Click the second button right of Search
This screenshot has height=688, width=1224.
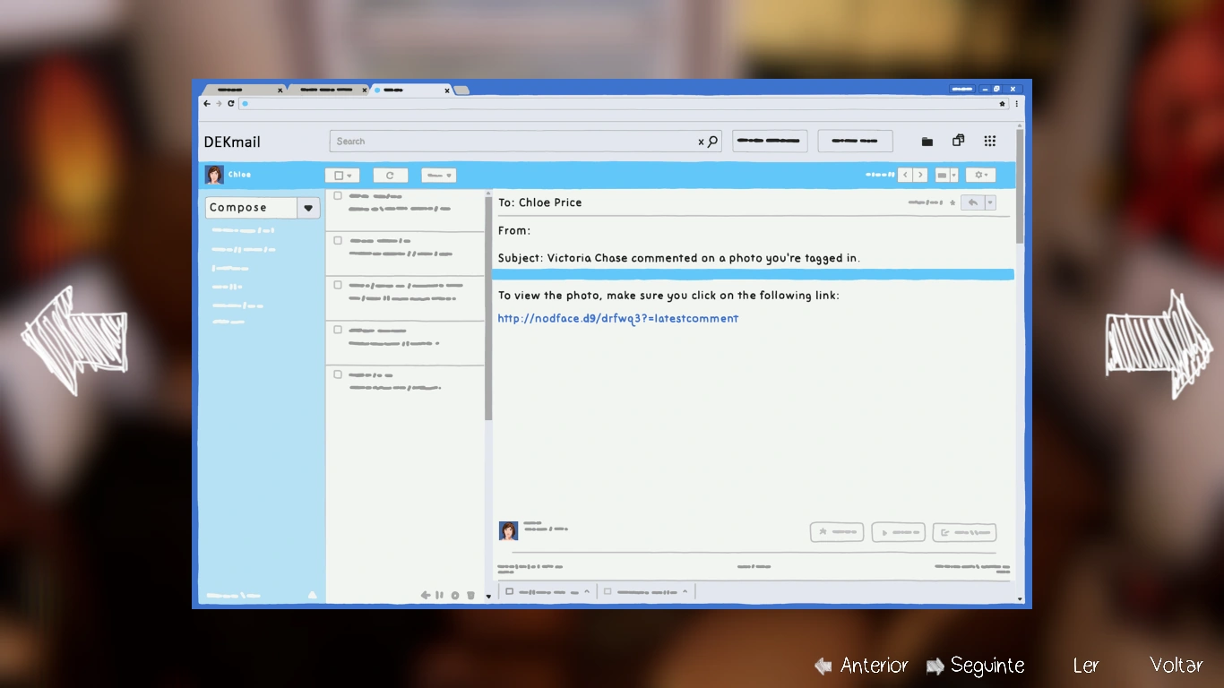coord(855,142)
